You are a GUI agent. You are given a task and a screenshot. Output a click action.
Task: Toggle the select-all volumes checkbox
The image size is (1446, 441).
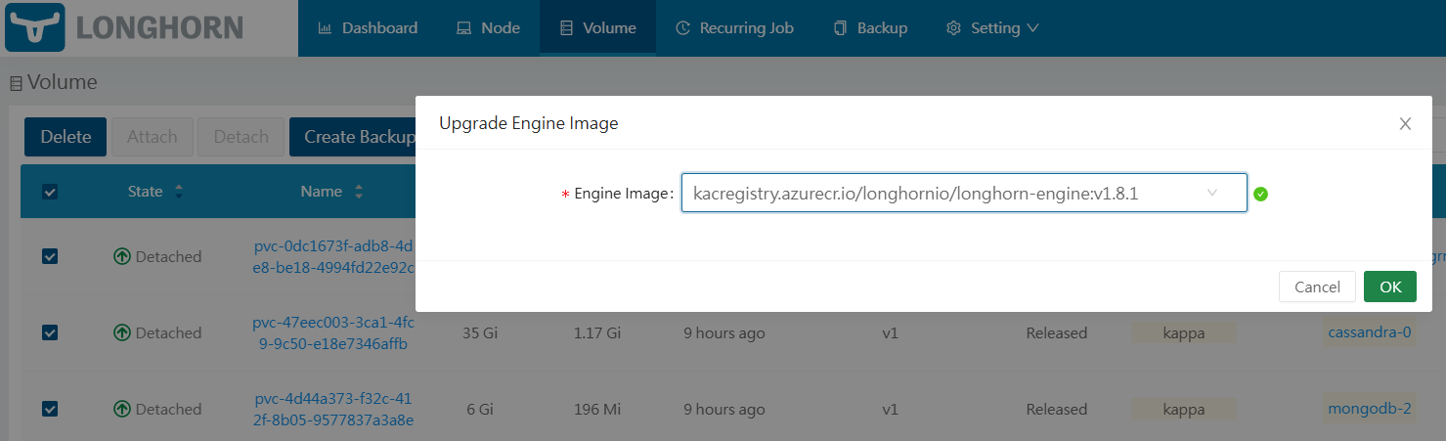coord(50,192)
